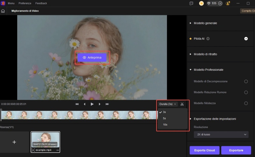
Task: Click the Anteprima preview button
Action: (x=92, y=58)
